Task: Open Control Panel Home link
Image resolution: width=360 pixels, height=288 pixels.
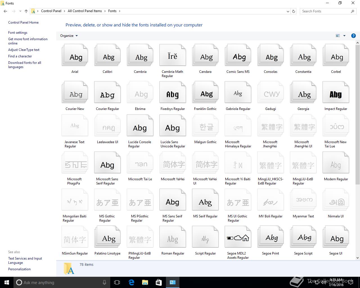Action: click(23, 22)
